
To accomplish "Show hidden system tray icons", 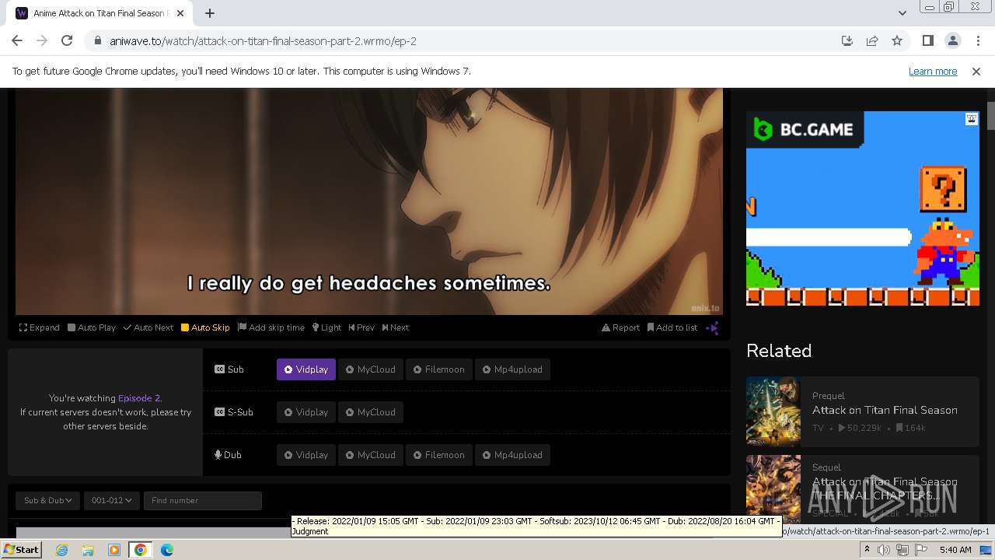I will click(x=867, y=550).
